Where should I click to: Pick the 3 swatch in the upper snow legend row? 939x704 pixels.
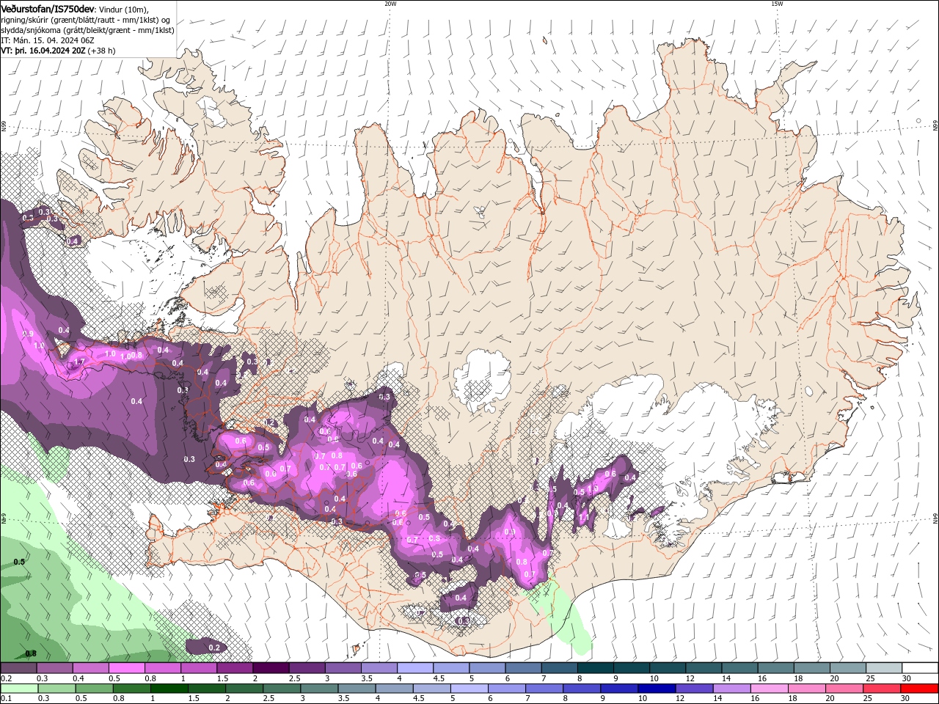(x=343, y=668)
